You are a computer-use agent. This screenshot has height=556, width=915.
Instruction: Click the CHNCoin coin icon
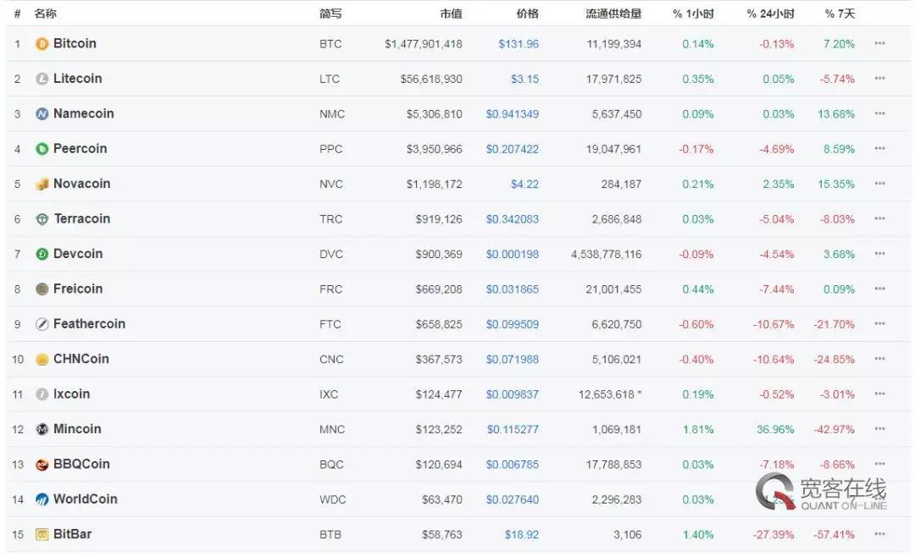(x=42, y=359)
